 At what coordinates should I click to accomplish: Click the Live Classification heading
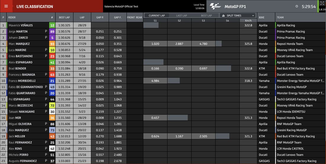35,7
